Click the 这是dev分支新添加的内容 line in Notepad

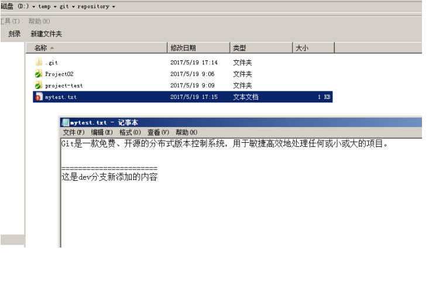coord(109,177)
